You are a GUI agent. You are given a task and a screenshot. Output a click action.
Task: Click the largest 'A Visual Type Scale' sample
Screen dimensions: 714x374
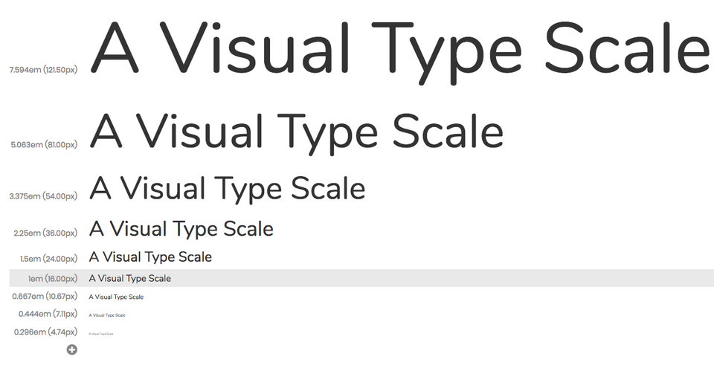point(401,51)
